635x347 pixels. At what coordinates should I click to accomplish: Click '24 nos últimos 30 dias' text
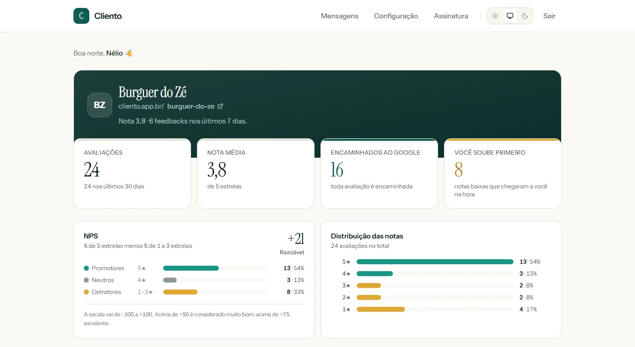click(114, 186)
